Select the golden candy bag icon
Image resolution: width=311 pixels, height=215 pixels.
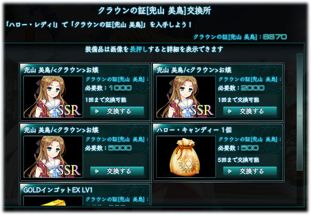[186, 157]
